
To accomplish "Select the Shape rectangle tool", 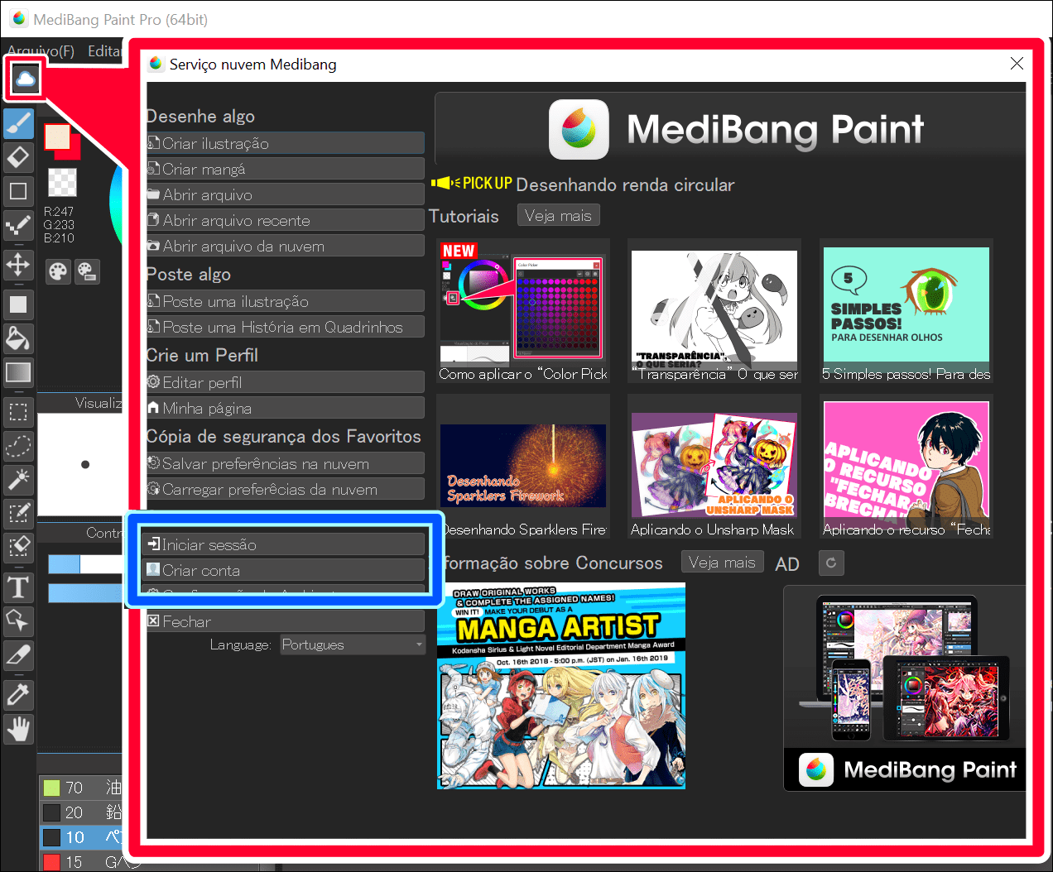I will pyautogui.click(x=18, y=191).
